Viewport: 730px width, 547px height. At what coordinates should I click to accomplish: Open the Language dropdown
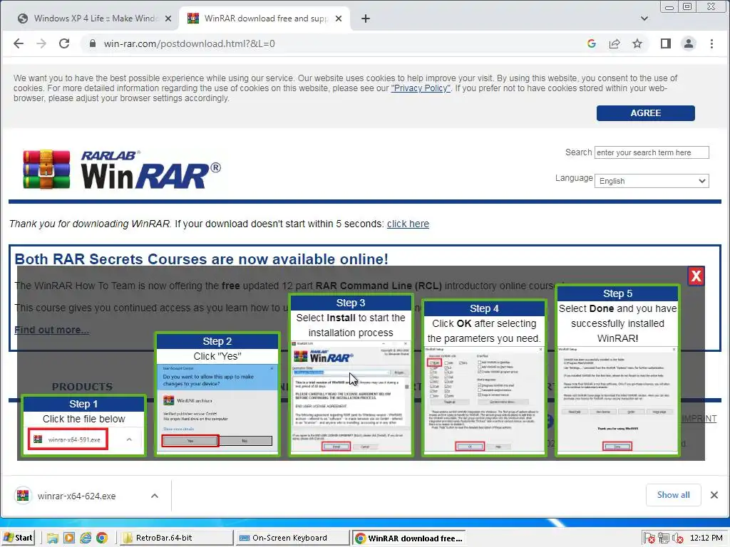click(x=652, y=181)
